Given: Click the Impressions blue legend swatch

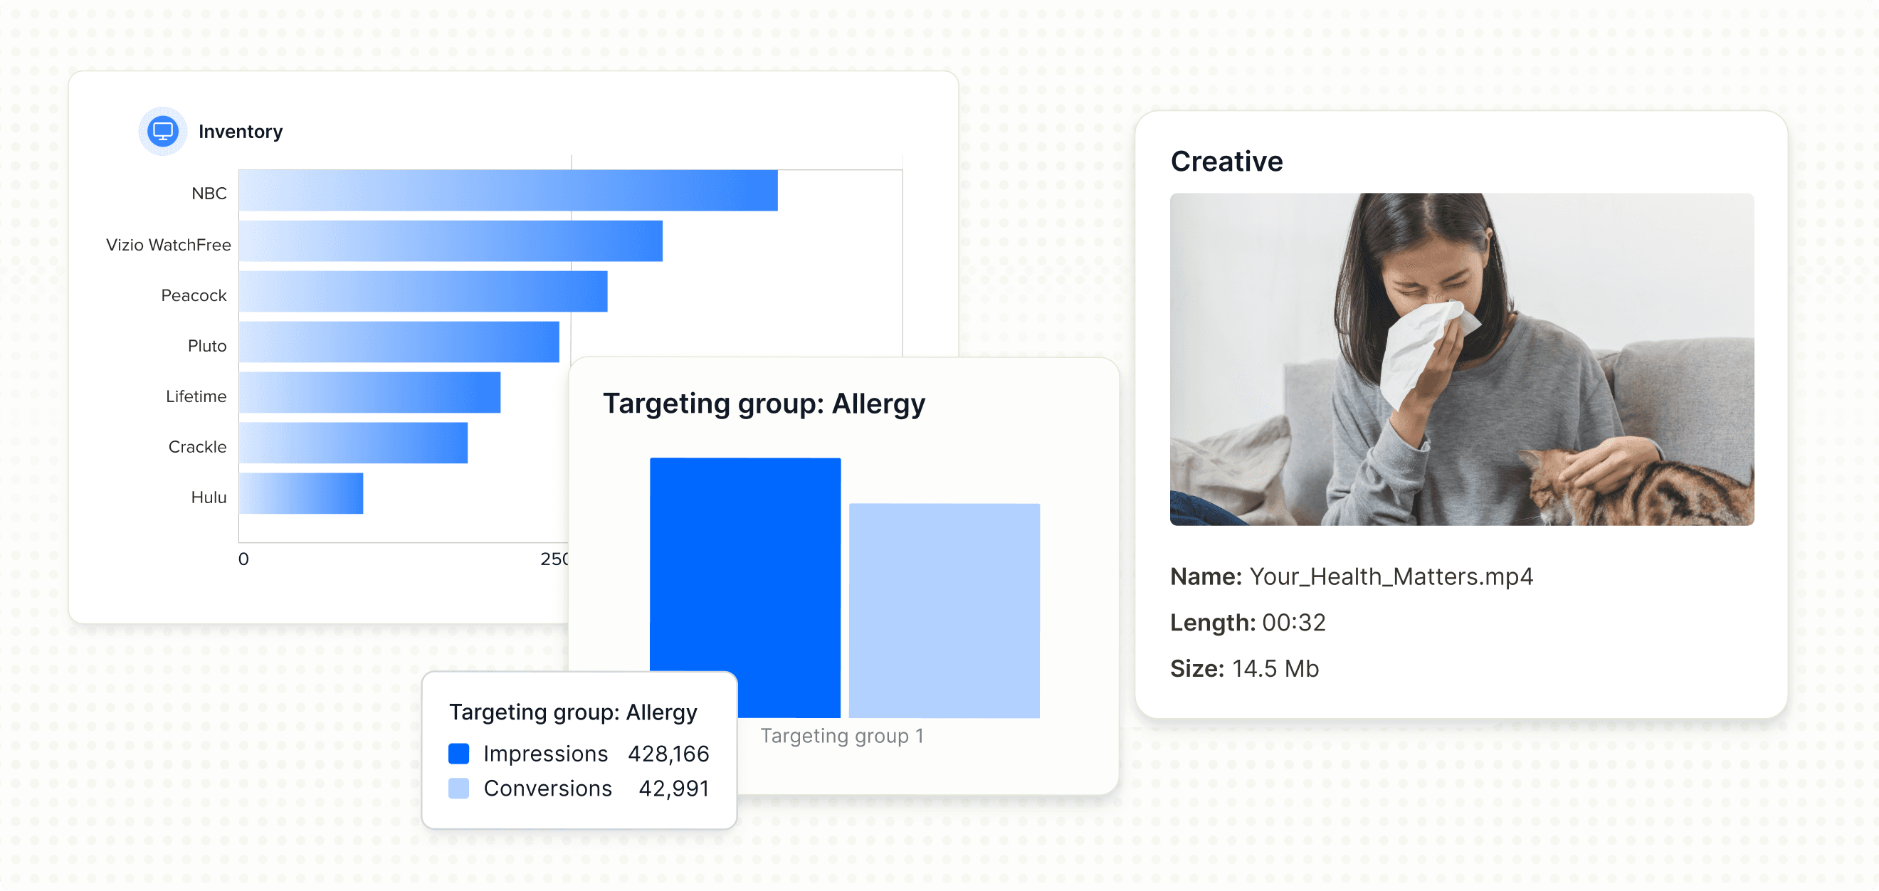Looking at the screenshot, I should coord(458,753).
